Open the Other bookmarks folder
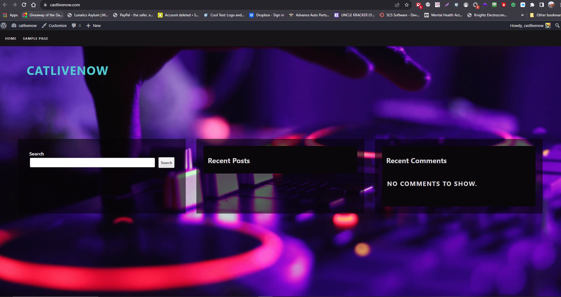The image size is (561, 297). point(545,15)
